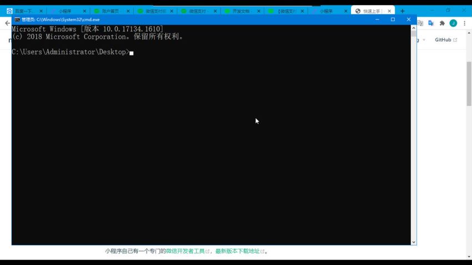Open Chrome's three-dot menu
This screenshot has width=472, height=265.
(x=464, y=23)
